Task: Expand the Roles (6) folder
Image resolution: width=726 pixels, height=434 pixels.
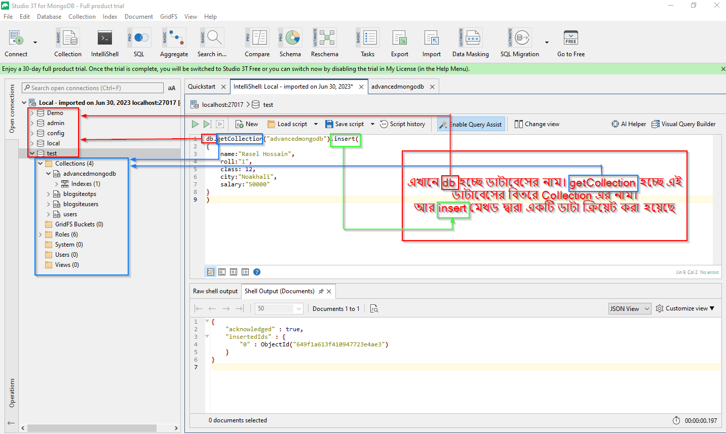Action: 41,234
